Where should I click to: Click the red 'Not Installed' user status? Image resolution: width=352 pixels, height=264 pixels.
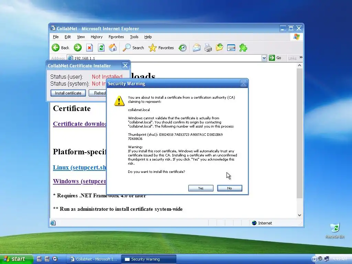click(x=107, y=77)
